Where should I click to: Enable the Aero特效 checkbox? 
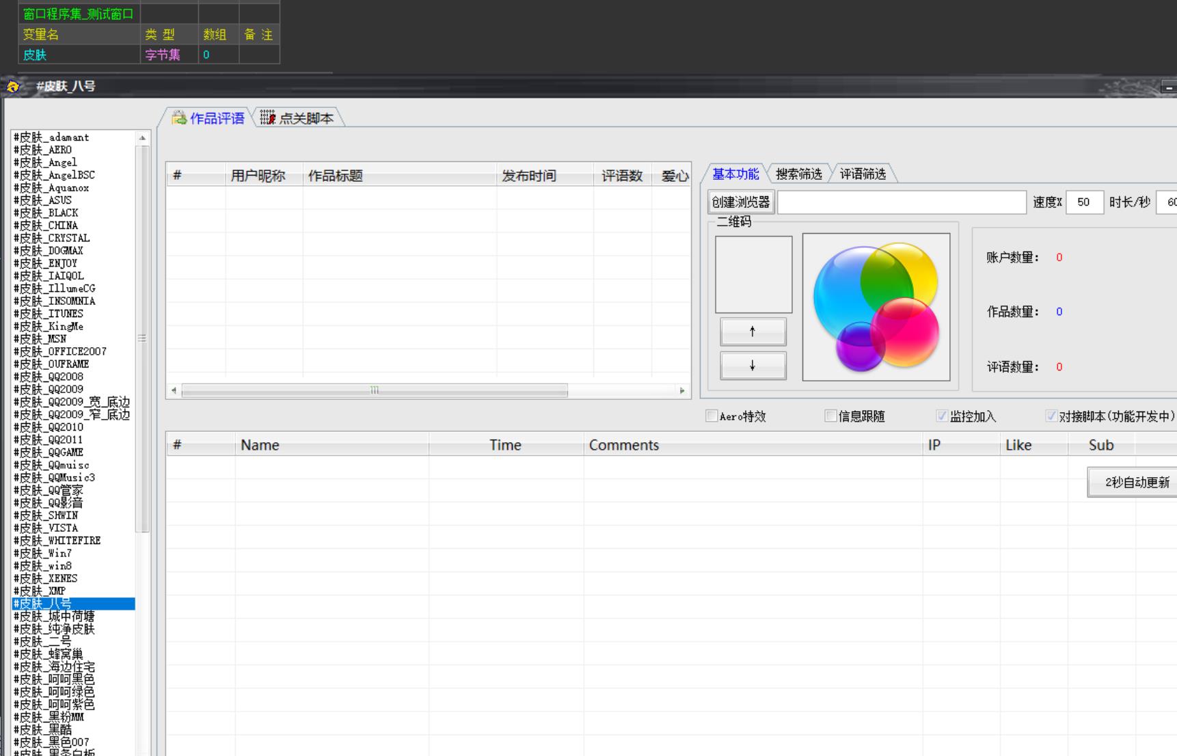click(x=712, y=416)
